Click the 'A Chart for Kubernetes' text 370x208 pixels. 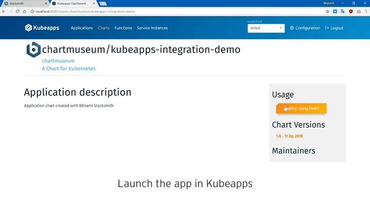(x=69, y=69)
